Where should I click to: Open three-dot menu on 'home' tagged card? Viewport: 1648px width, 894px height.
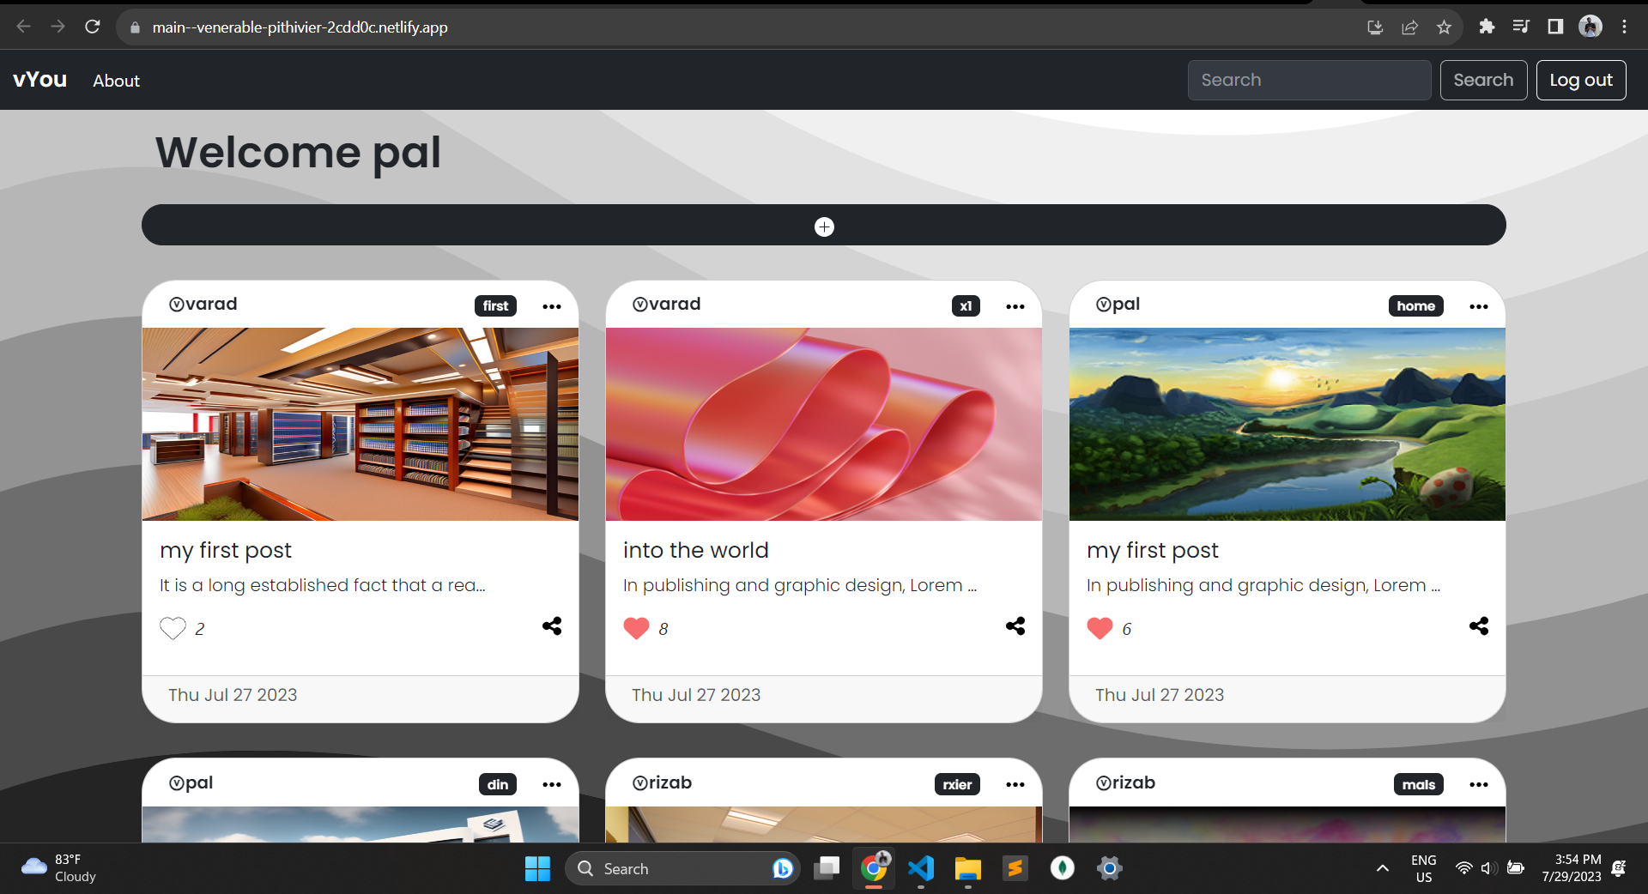(x=1479, y=306)
